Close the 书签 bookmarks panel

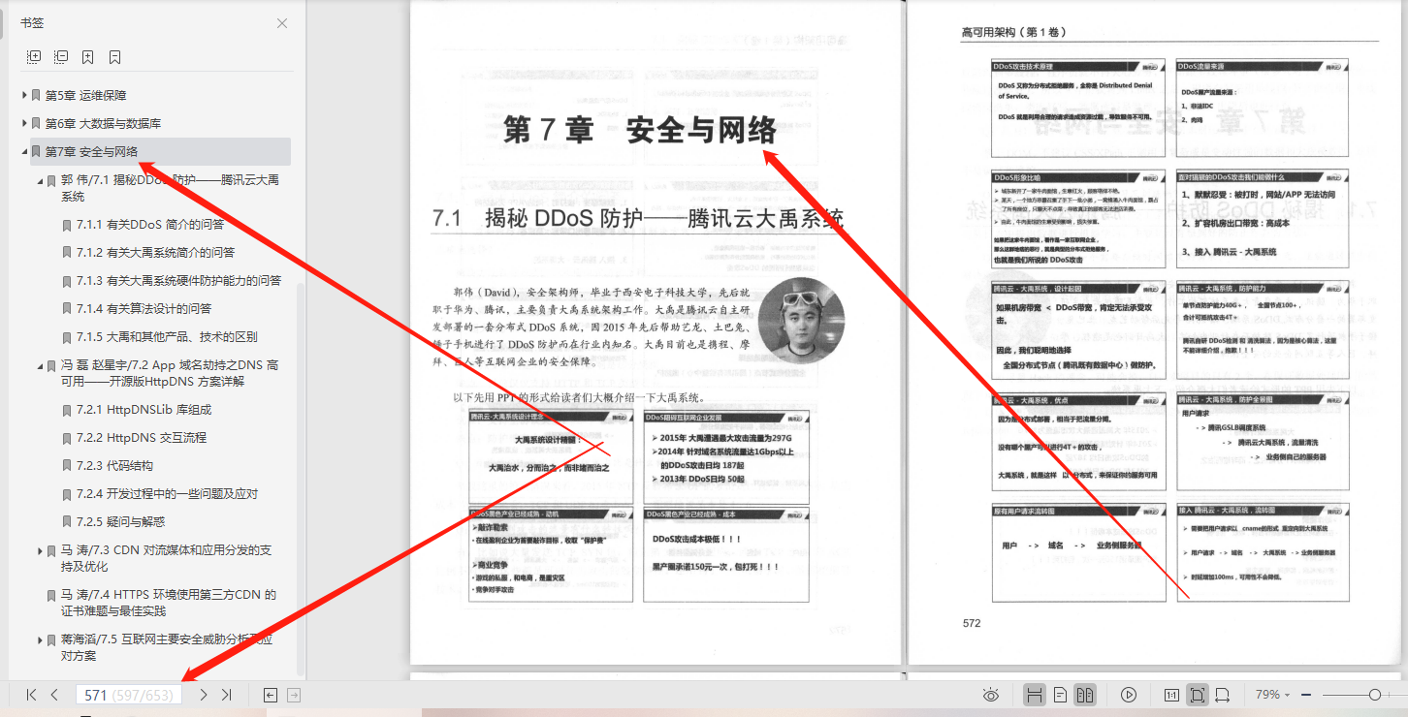[x=282, y=23]
